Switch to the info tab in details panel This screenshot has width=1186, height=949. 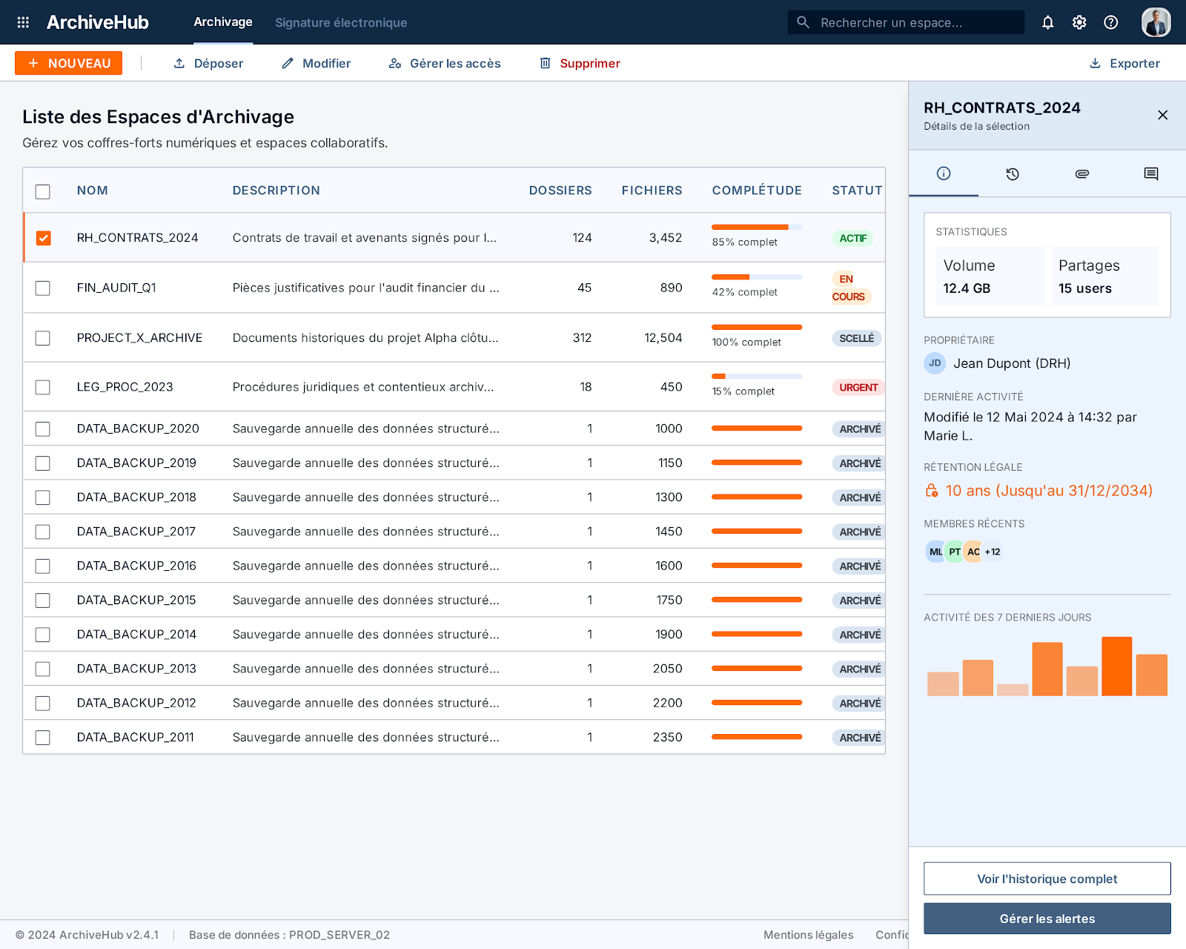click(944, 173)
